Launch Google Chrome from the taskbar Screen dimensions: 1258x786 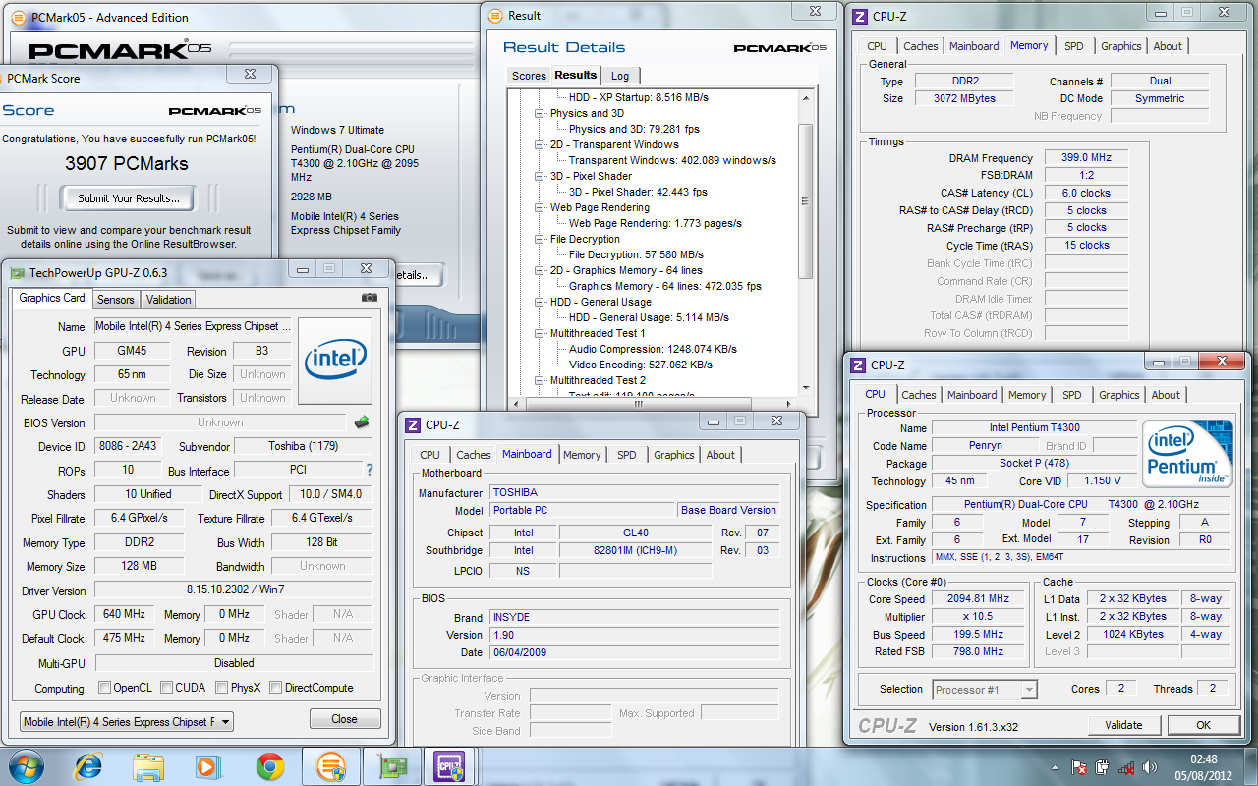point(269,766)
